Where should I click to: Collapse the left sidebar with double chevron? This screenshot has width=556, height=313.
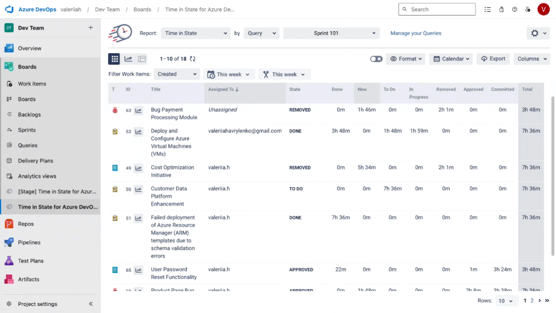point(91,304)
